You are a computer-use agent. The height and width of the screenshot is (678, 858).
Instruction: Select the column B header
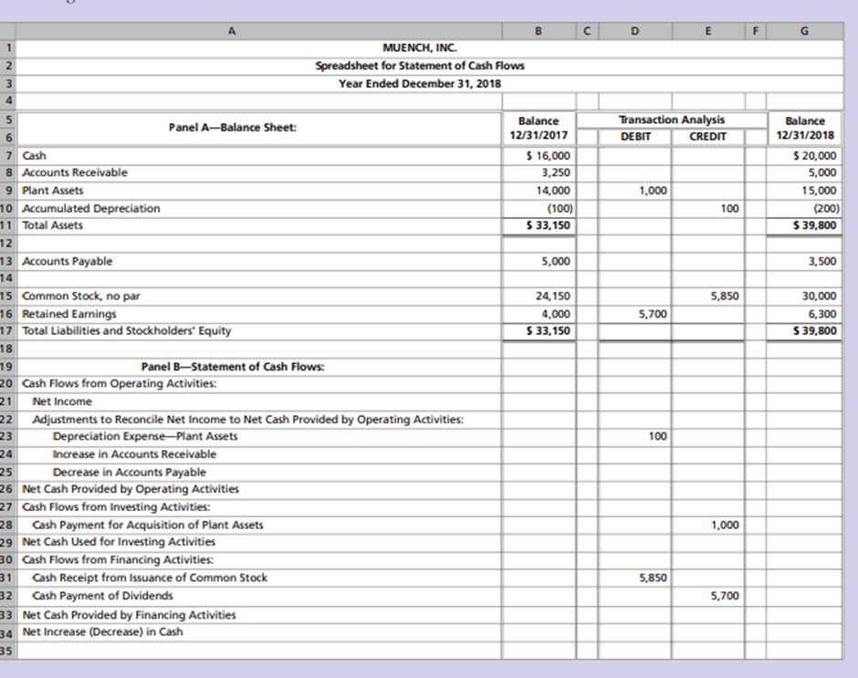538,30
